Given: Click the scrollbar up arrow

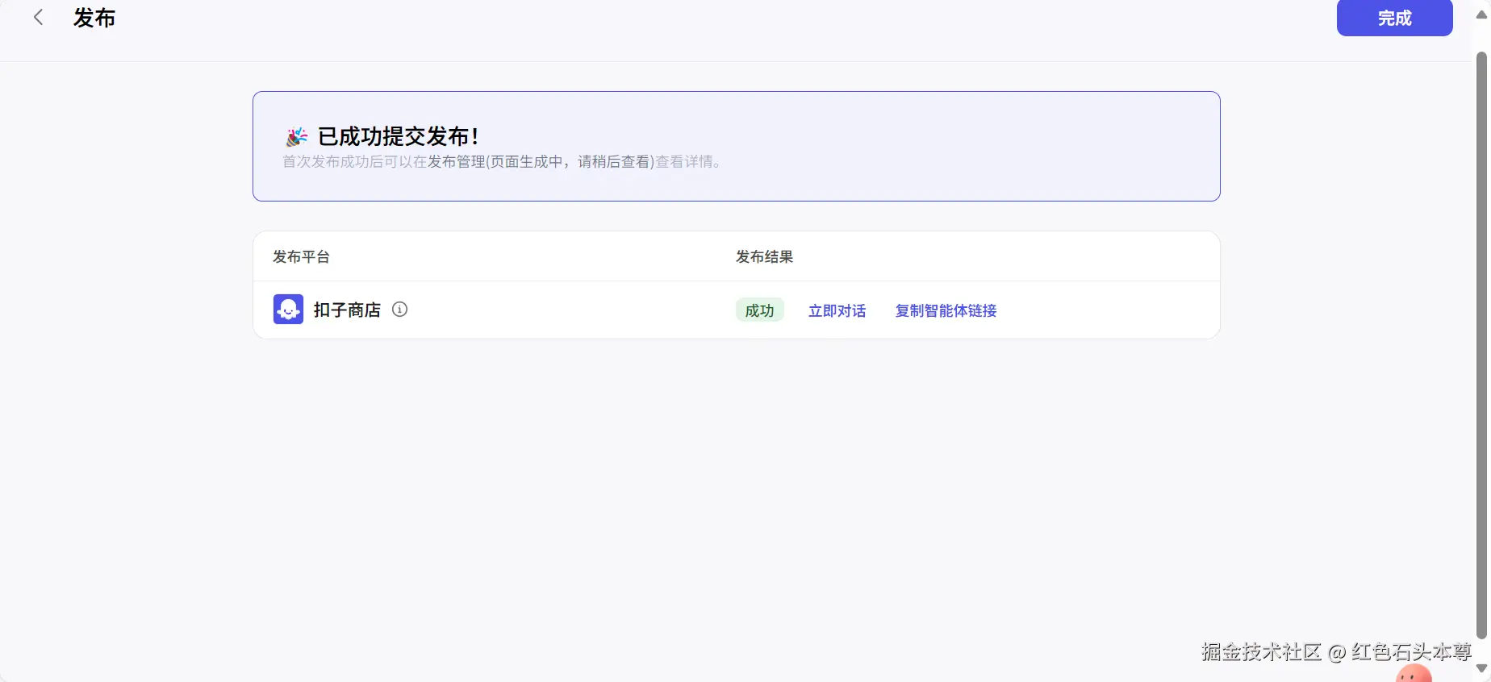Looking at the screenshot, I should tap(1481, 15).
